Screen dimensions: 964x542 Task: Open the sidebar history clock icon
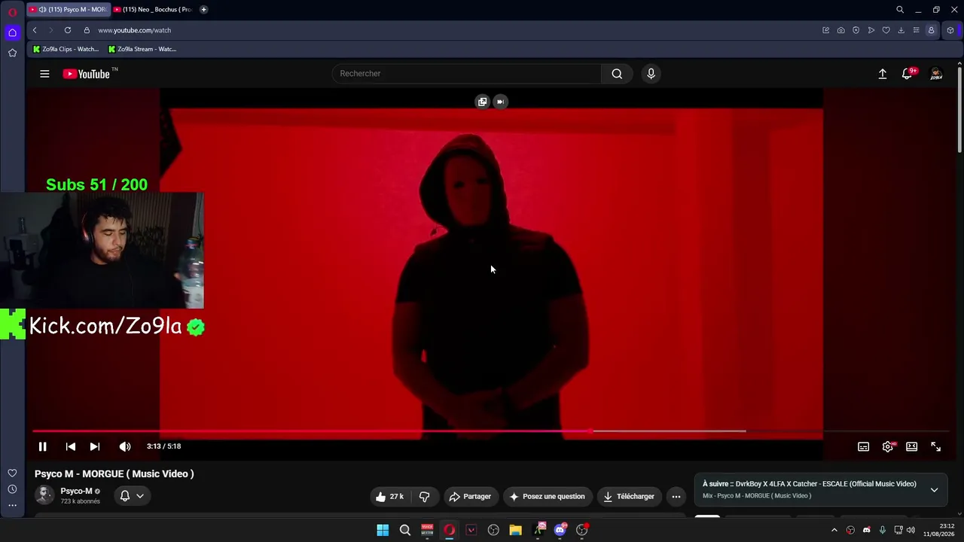tap(12, 489)
